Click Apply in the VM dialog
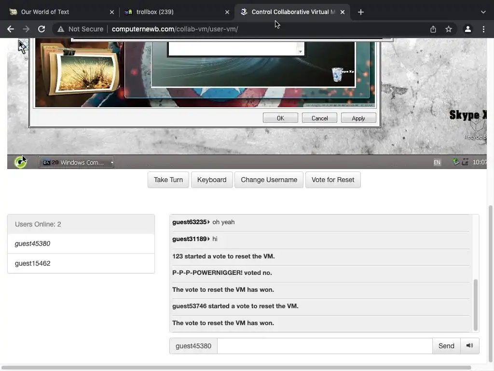Image resolution: width=494 pixels, height=371 pixels. 358,118
